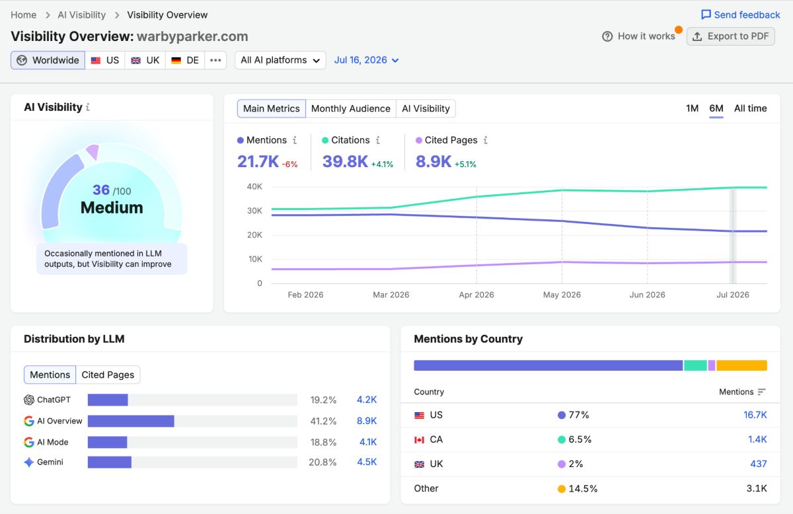Toggle the Citations series legend dot
Screen dimensions: 793x514
325,140
